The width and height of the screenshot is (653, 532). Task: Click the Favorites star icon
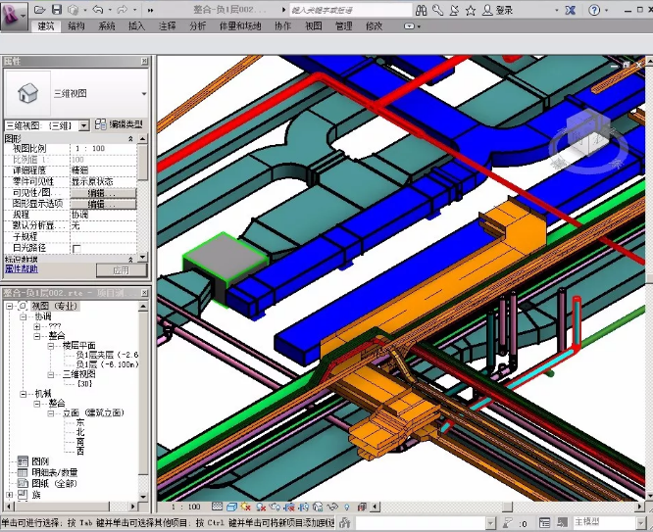(x=471, y=10)
